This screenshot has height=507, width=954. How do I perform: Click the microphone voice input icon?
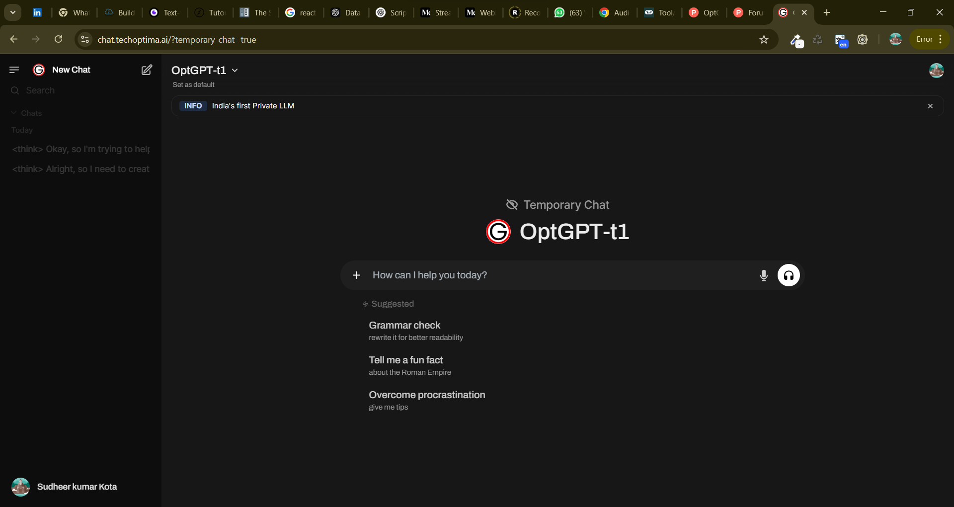[764, 275]
